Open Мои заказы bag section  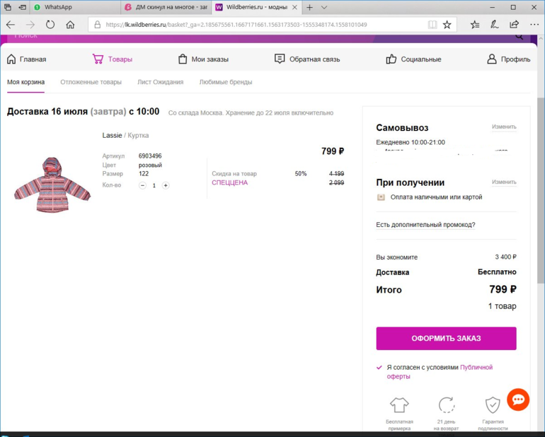[x=183, y=59]
